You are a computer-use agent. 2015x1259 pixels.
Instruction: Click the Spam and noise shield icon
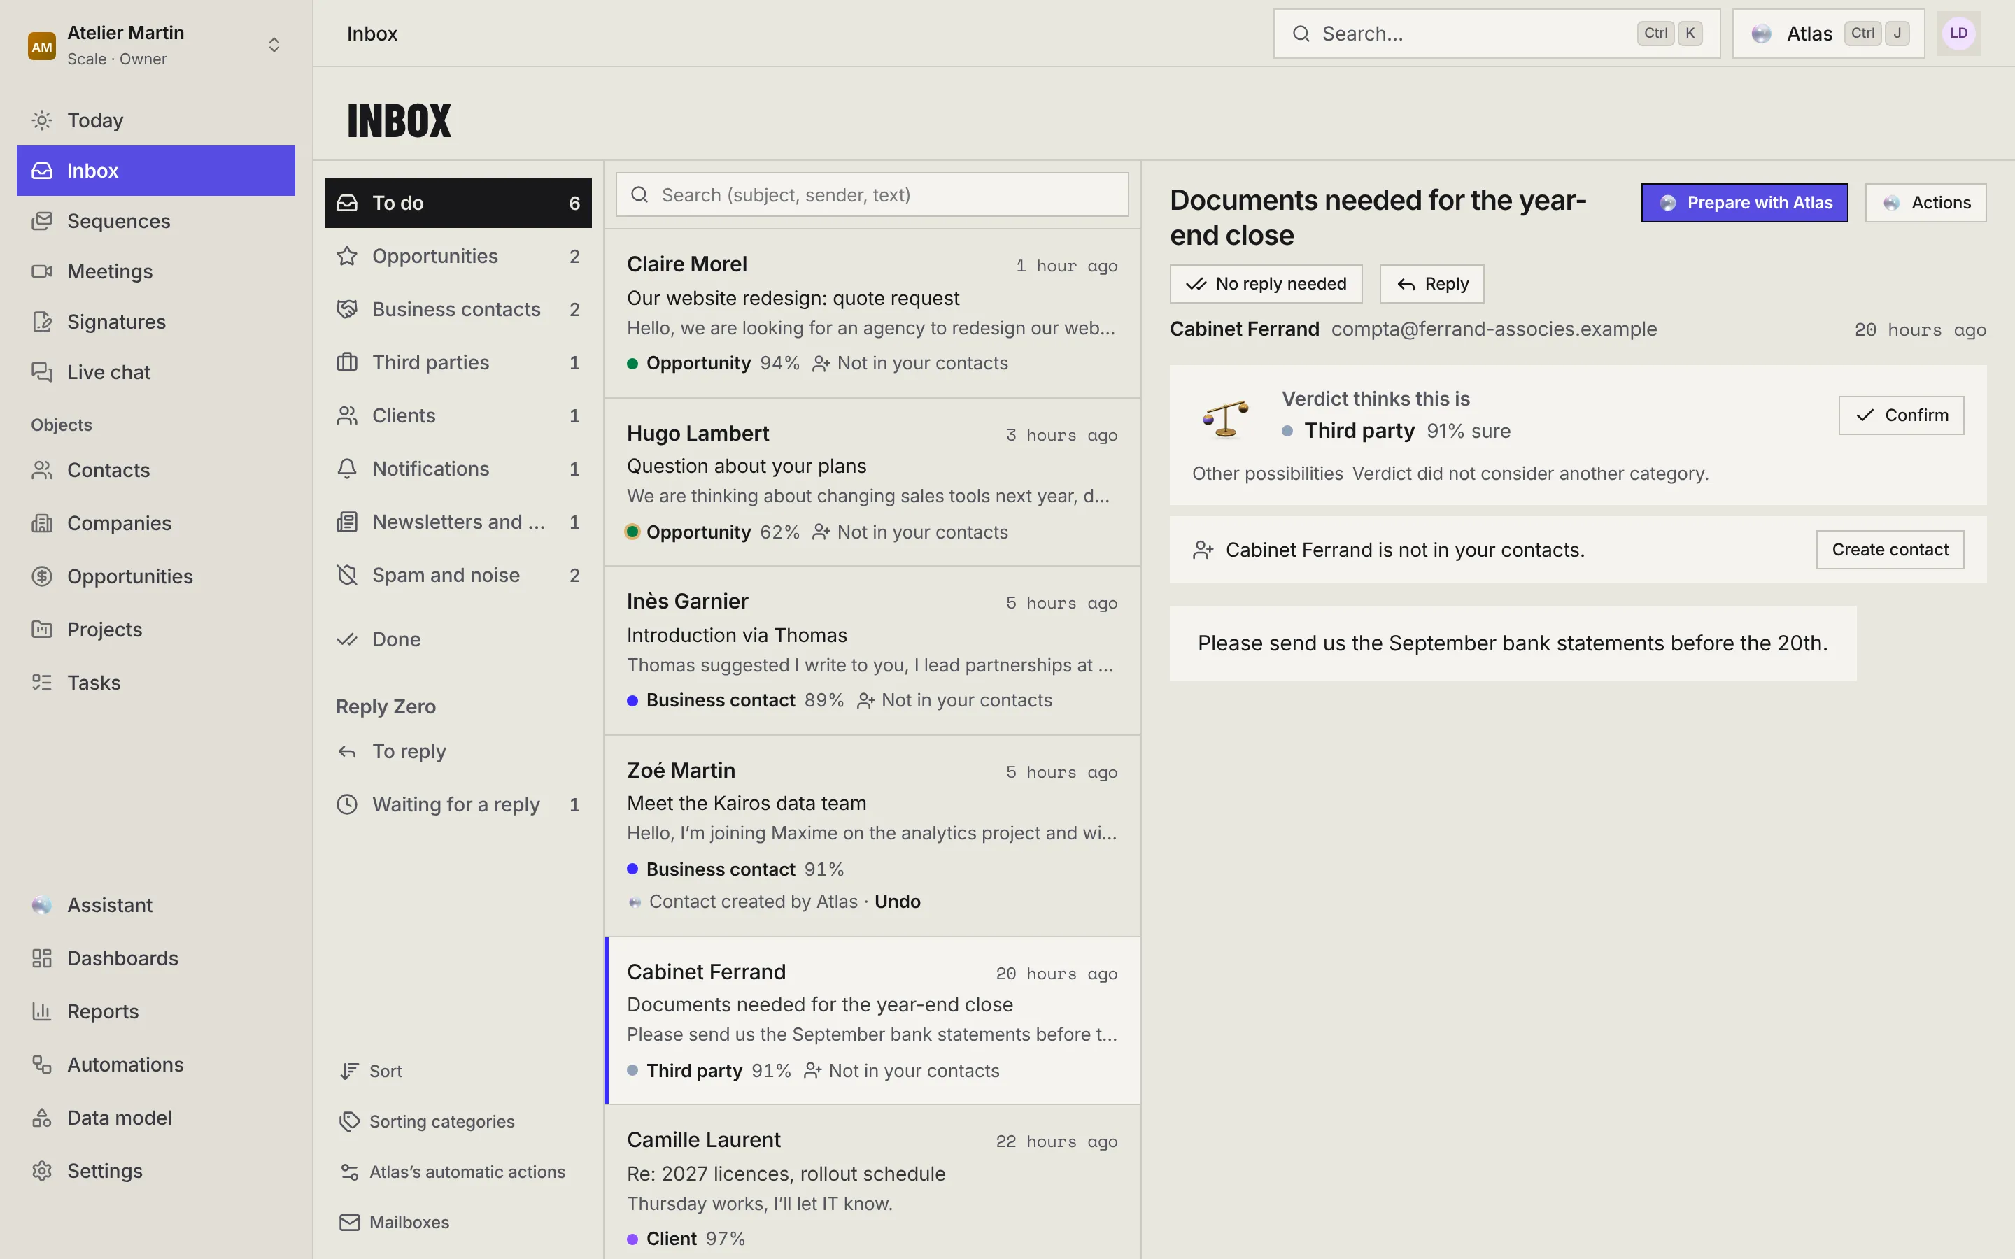click(x=347, y=576)
